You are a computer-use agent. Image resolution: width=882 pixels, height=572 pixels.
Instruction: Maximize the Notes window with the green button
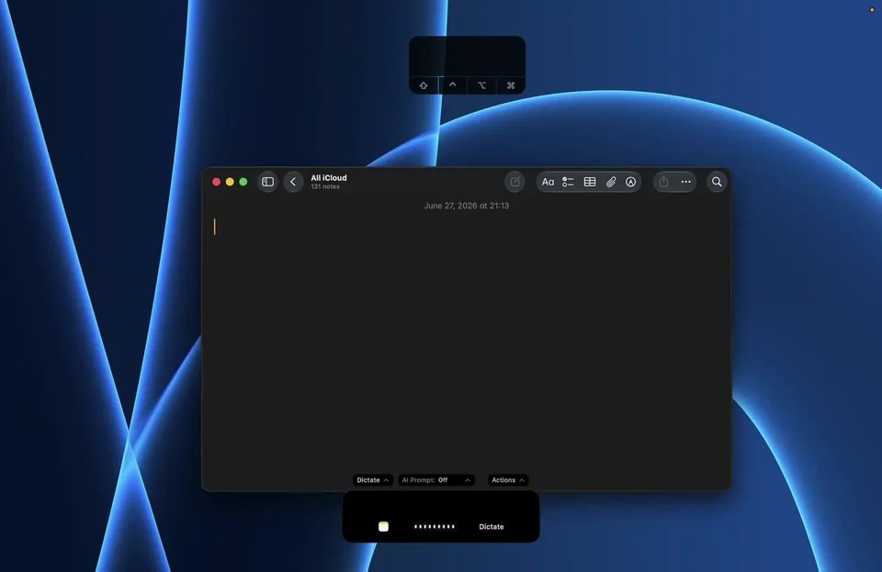243,182
